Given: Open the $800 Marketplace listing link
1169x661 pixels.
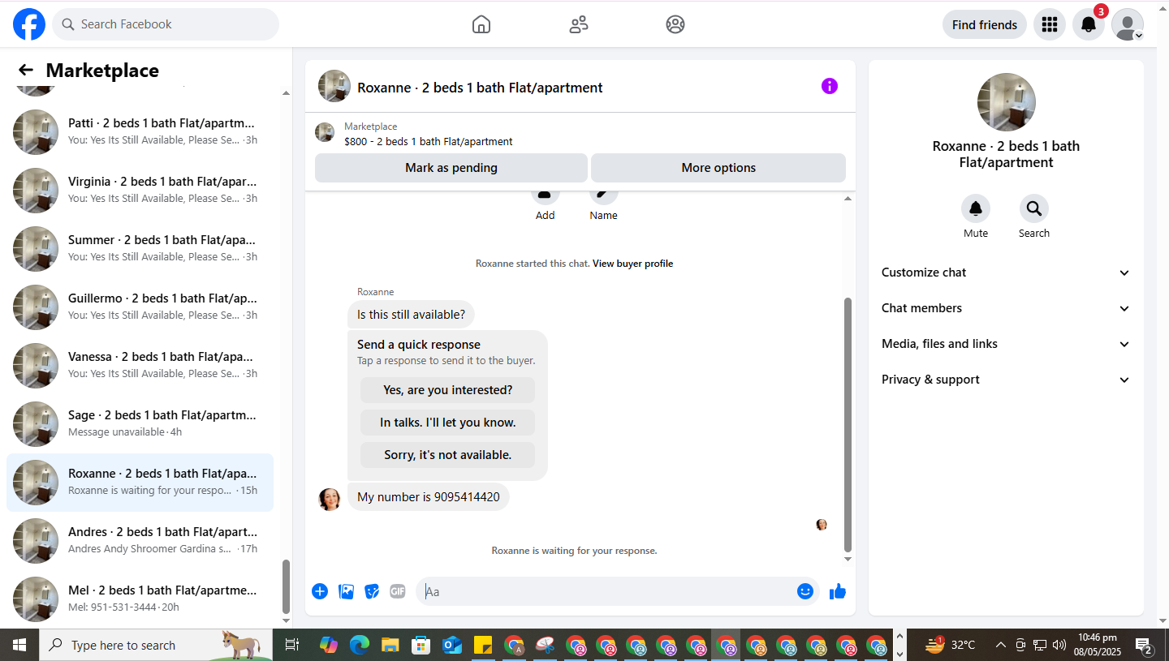Looking at the screenshot, I should coord(429,141).
